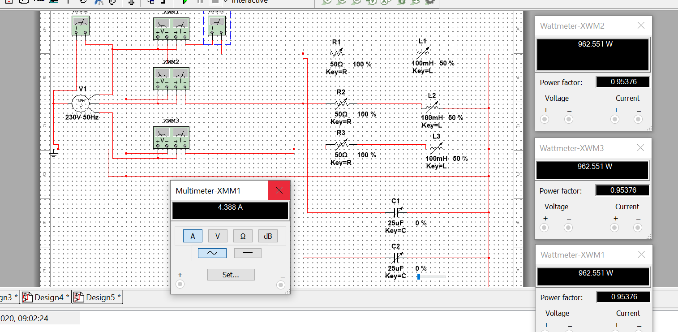Switch to the Design5 tab

pyautogui.click(x=97, y=297)
